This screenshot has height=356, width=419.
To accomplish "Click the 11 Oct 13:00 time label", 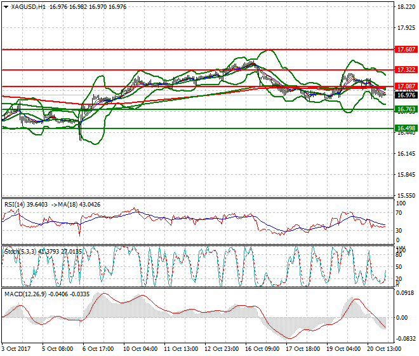I will tap(181, 349).
